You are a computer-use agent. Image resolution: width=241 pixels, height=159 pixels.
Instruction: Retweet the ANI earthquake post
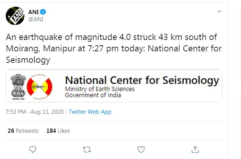[87, 149]
